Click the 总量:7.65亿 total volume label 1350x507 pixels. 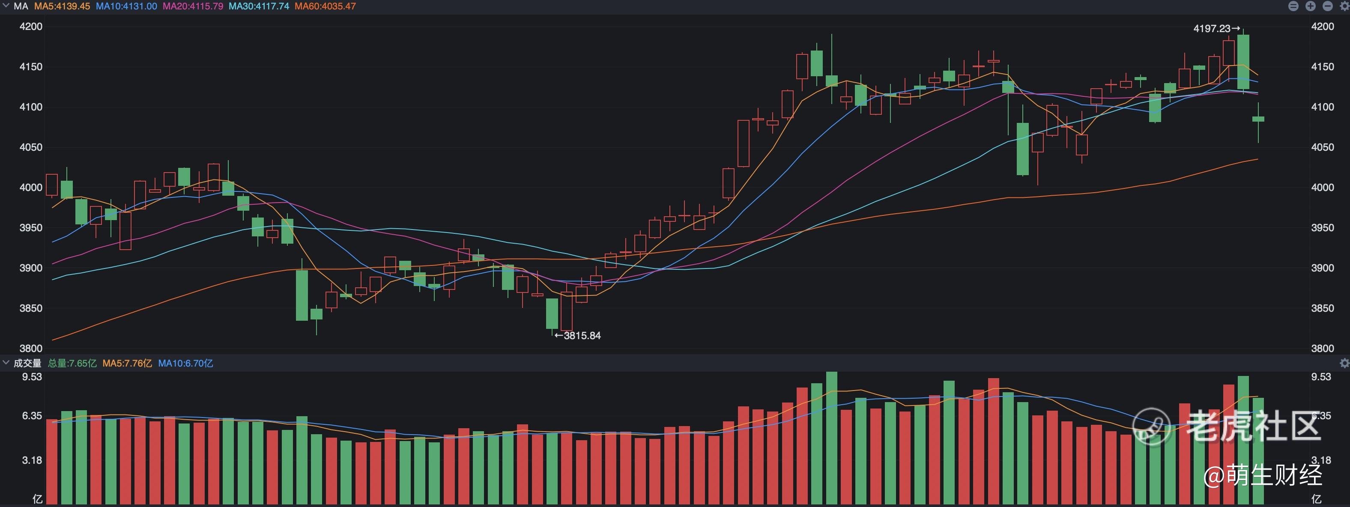72,363
